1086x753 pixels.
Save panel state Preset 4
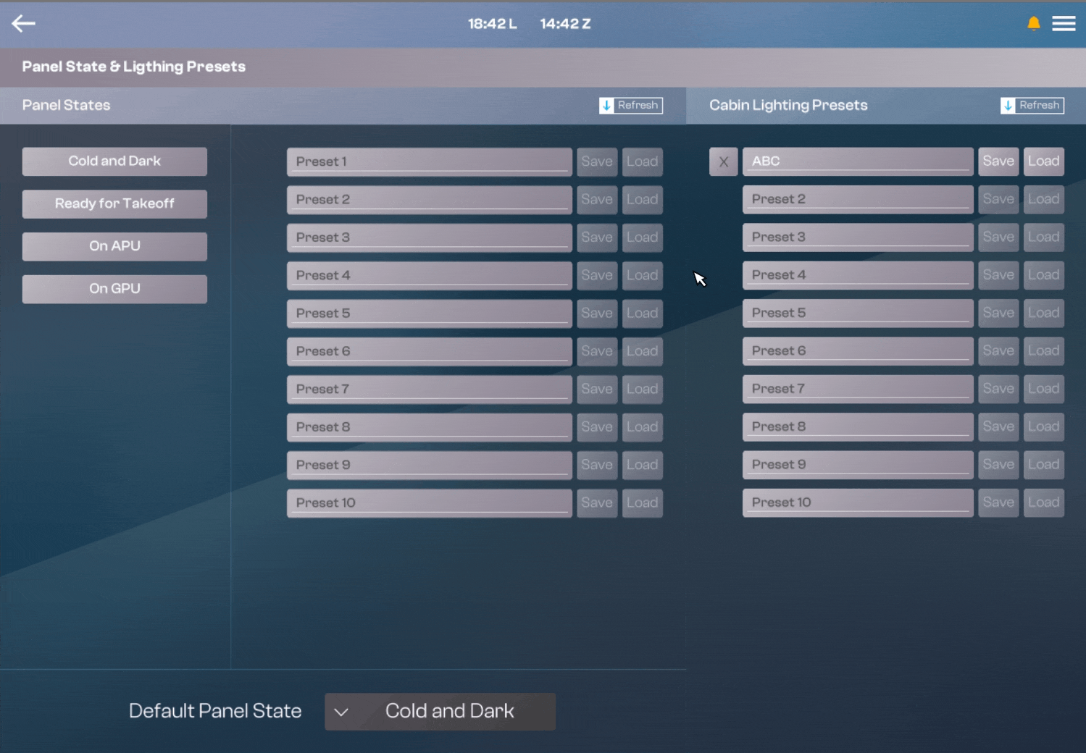coord(597,276)
